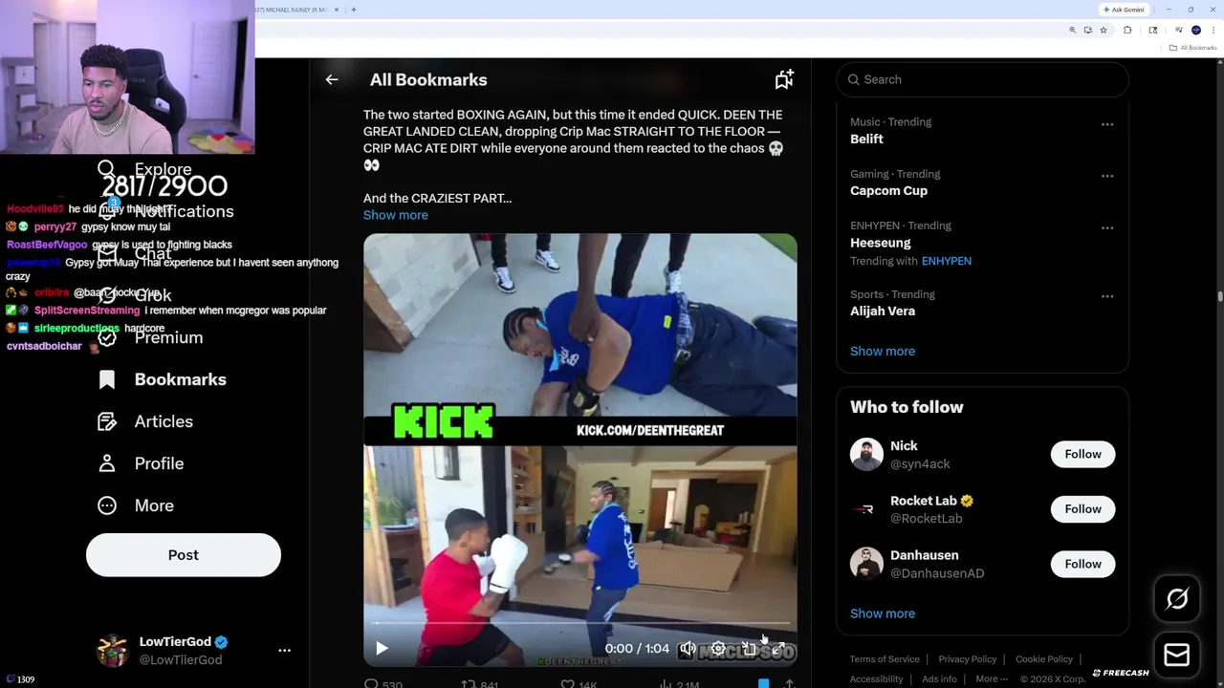Open options for Alijah Vera trend
Screen dimensions: 1224x688
coord(1107,296)
